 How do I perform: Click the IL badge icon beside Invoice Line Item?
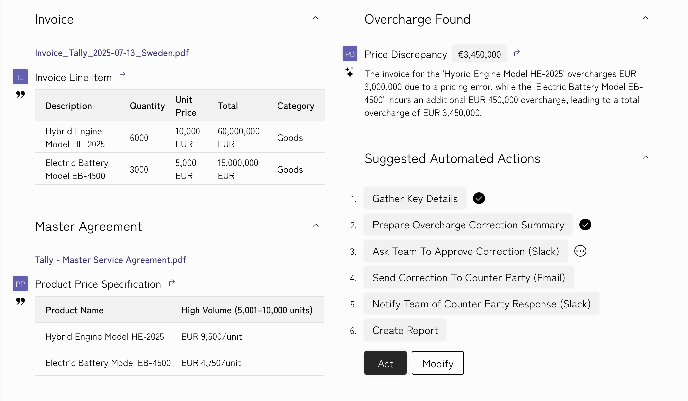[20, 77]
